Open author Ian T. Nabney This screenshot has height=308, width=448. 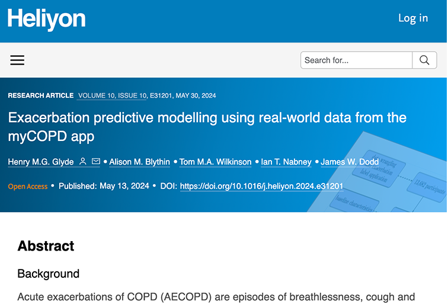point(286,162)
